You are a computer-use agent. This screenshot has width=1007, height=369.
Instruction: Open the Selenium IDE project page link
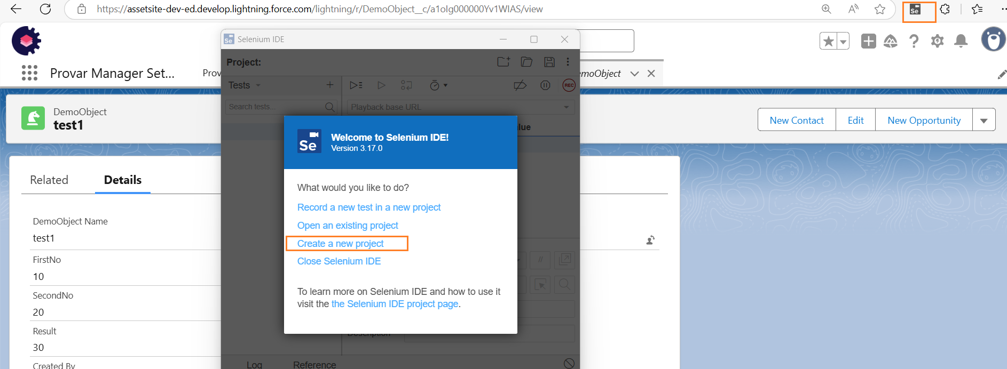click(395, 304)
